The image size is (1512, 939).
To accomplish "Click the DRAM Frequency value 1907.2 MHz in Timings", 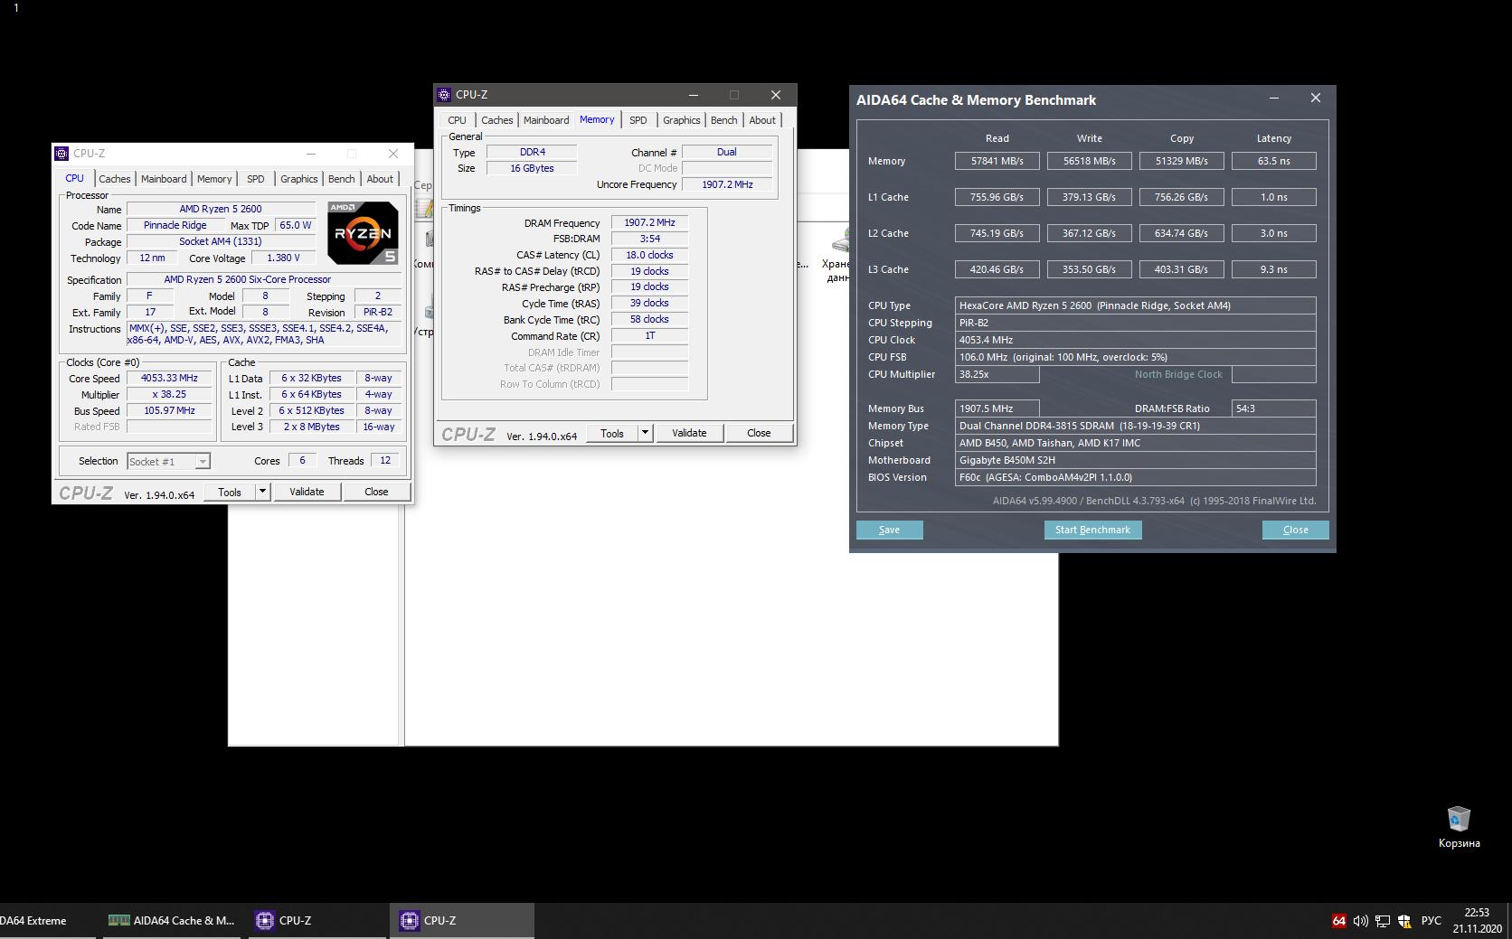I will tap(649, 222).
